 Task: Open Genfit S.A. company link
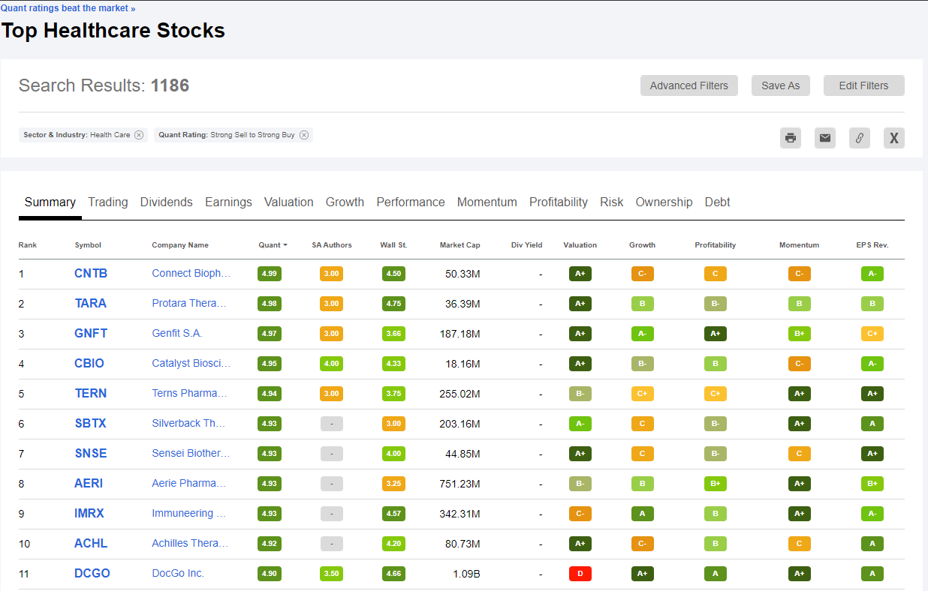[x=177, y=333]
